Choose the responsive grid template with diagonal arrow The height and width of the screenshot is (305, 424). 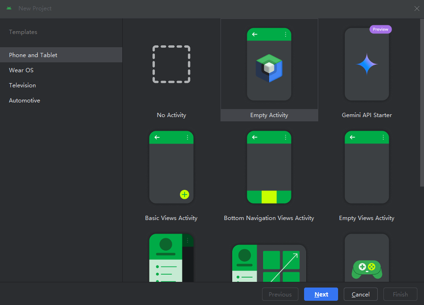[x=269, y=263]
